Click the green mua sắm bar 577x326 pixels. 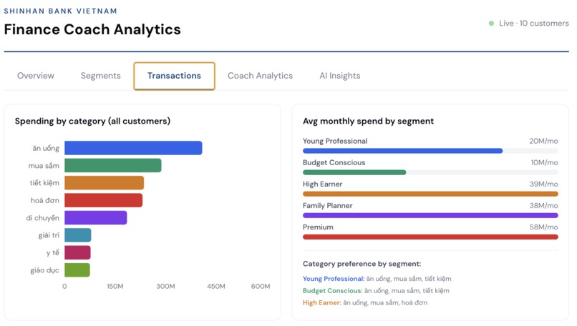113,165
